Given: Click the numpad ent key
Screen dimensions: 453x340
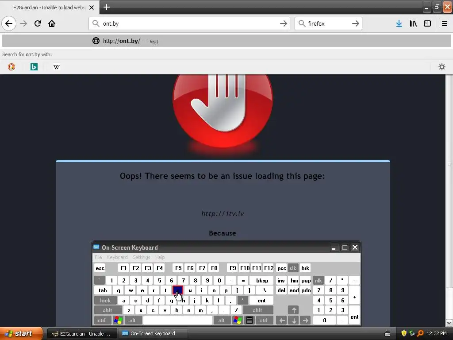Looking at the screenshot, I should 354,315.
